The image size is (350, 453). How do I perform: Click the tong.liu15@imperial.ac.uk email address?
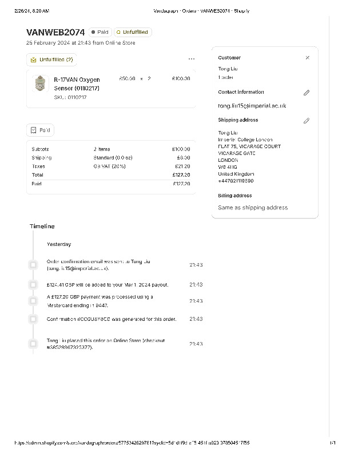click(252, 106)
